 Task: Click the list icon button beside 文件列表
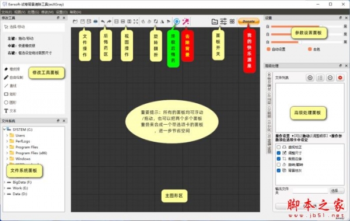(320, 78)
